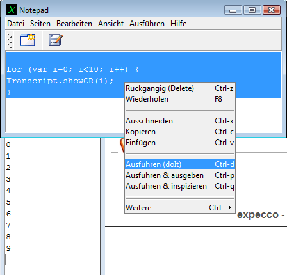Click the save/edit file toolbar icon
The image size is (287, 275).
(56, 40)
